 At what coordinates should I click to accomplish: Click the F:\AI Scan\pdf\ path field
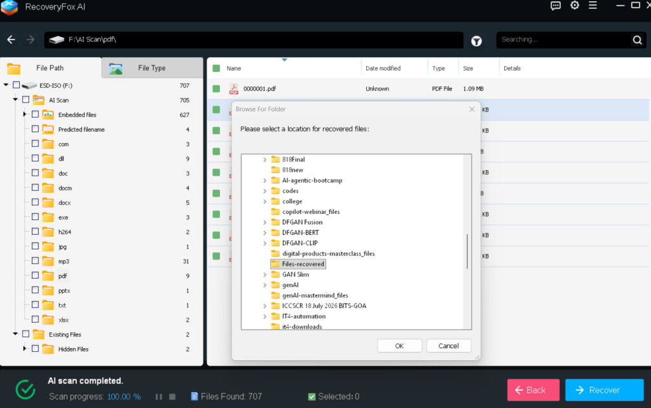point(253,40)
